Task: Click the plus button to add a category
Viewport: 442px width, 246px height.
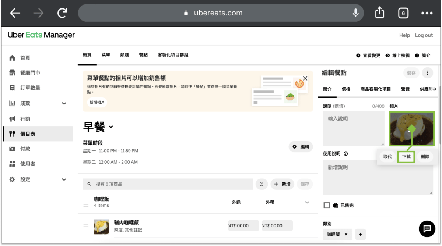Action: click(360, 234)
